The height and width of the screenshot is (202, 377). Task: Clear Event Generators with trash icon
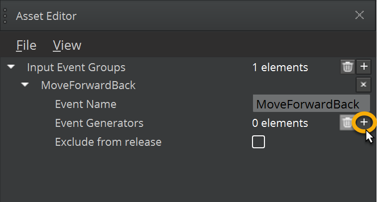[347, 123]
